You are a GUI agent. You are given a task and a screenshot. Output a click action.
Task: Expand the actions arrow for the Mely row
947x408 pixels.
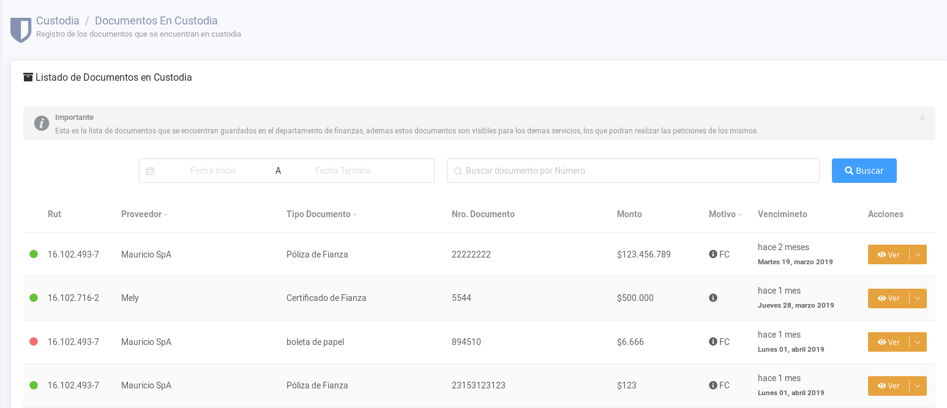(x=918, y=299)
